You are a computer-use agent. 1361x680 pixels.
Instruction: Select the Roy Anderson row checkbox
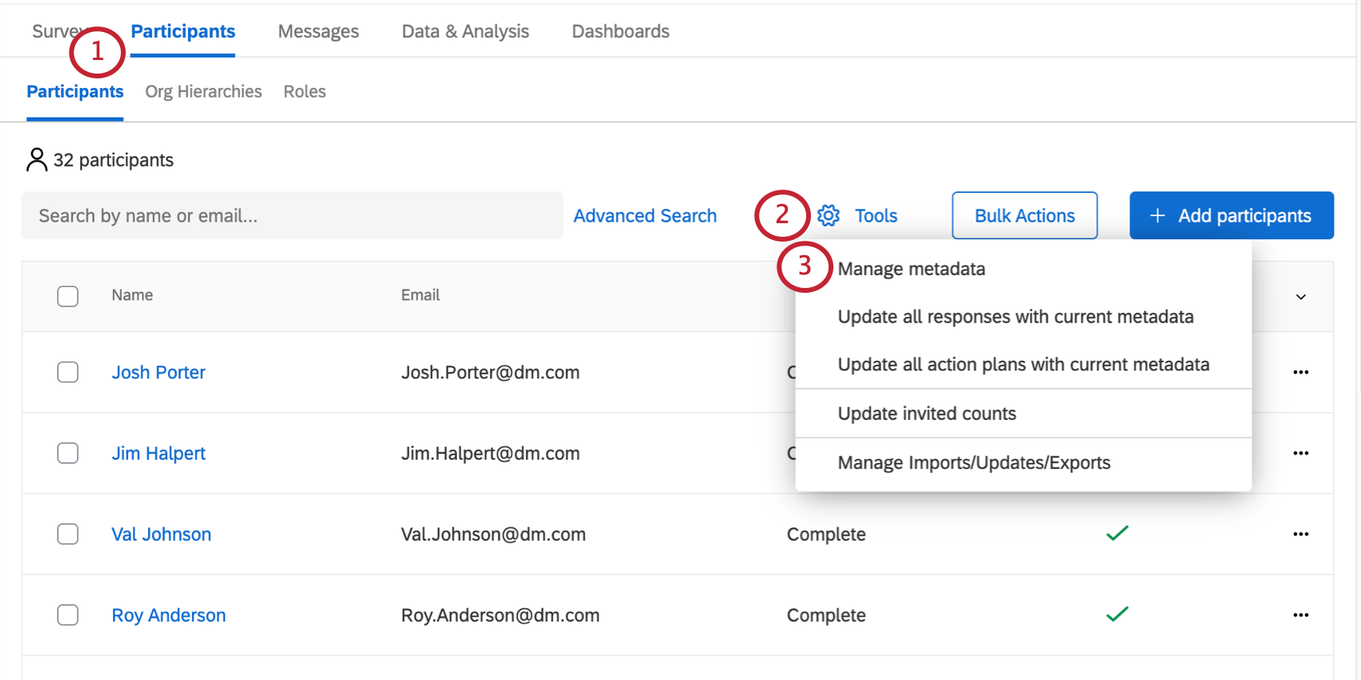(68, 614)
